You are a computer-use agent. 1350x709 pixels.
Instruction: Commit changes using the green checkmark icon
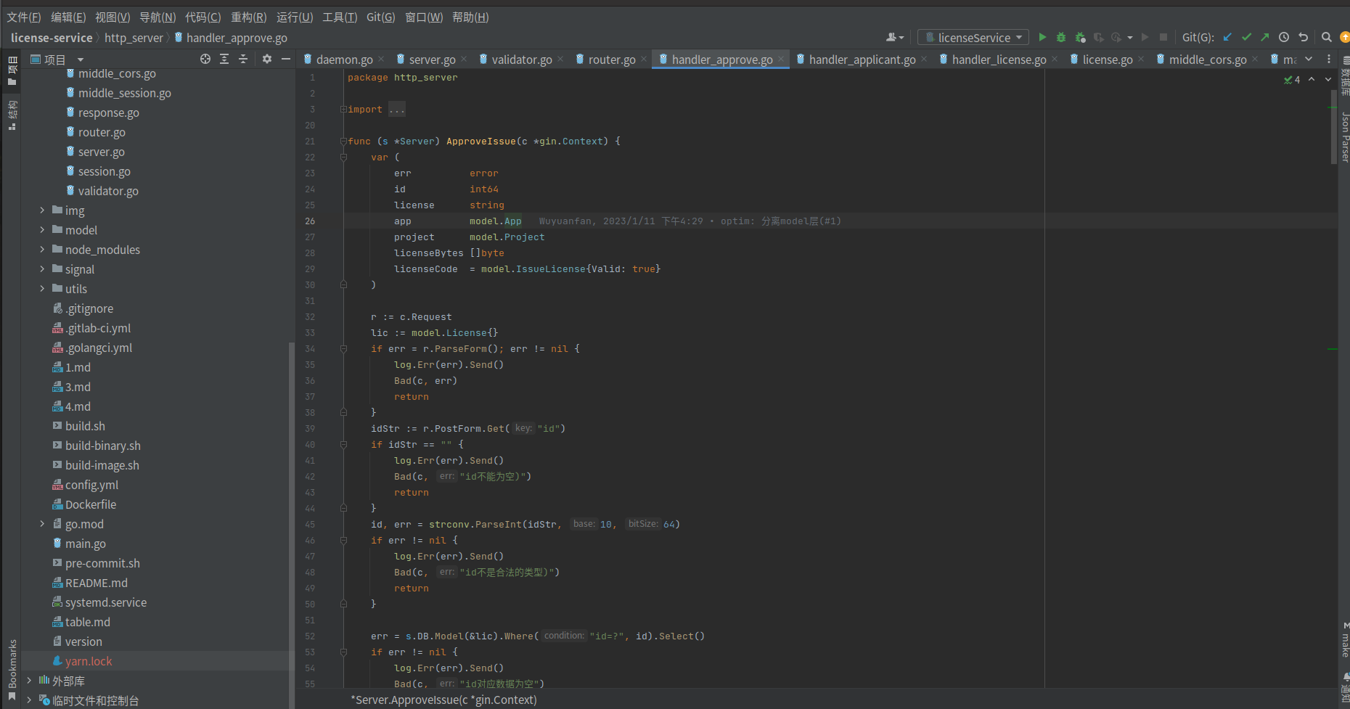pos(1246,37)
